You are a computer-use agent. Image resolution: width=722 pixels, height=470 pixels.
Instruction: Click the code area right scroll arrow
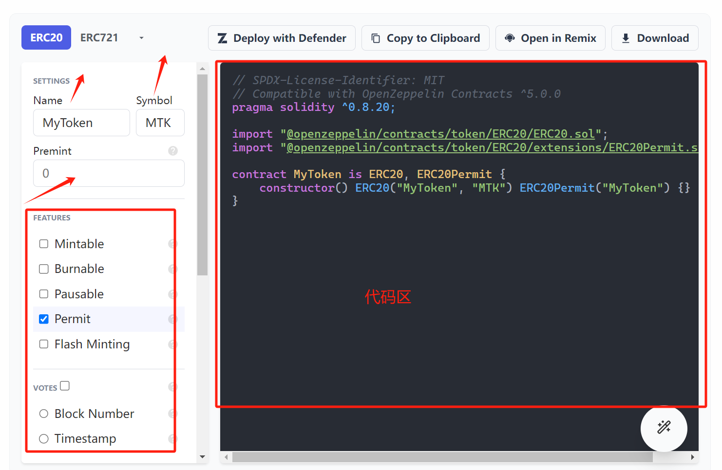[692, 457]
